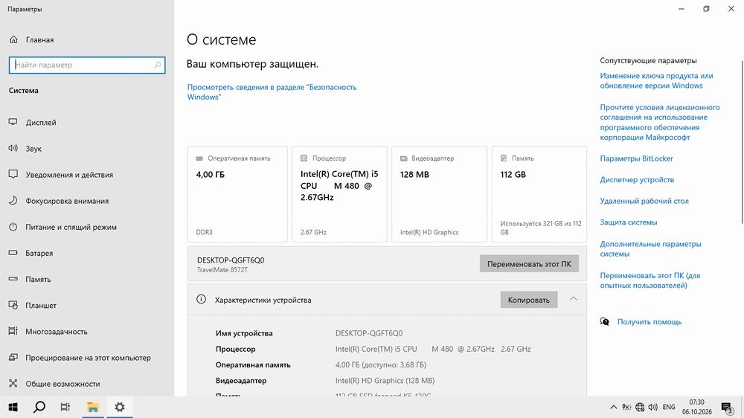
Task: Open Переименовать этот ПК (для опытных пользователей)
Action: coord(650,280)
